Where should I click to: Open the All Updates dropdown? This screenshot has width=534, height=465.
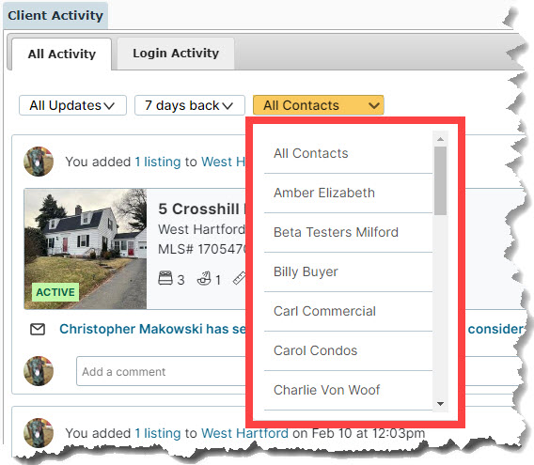[x=72, y=105]
